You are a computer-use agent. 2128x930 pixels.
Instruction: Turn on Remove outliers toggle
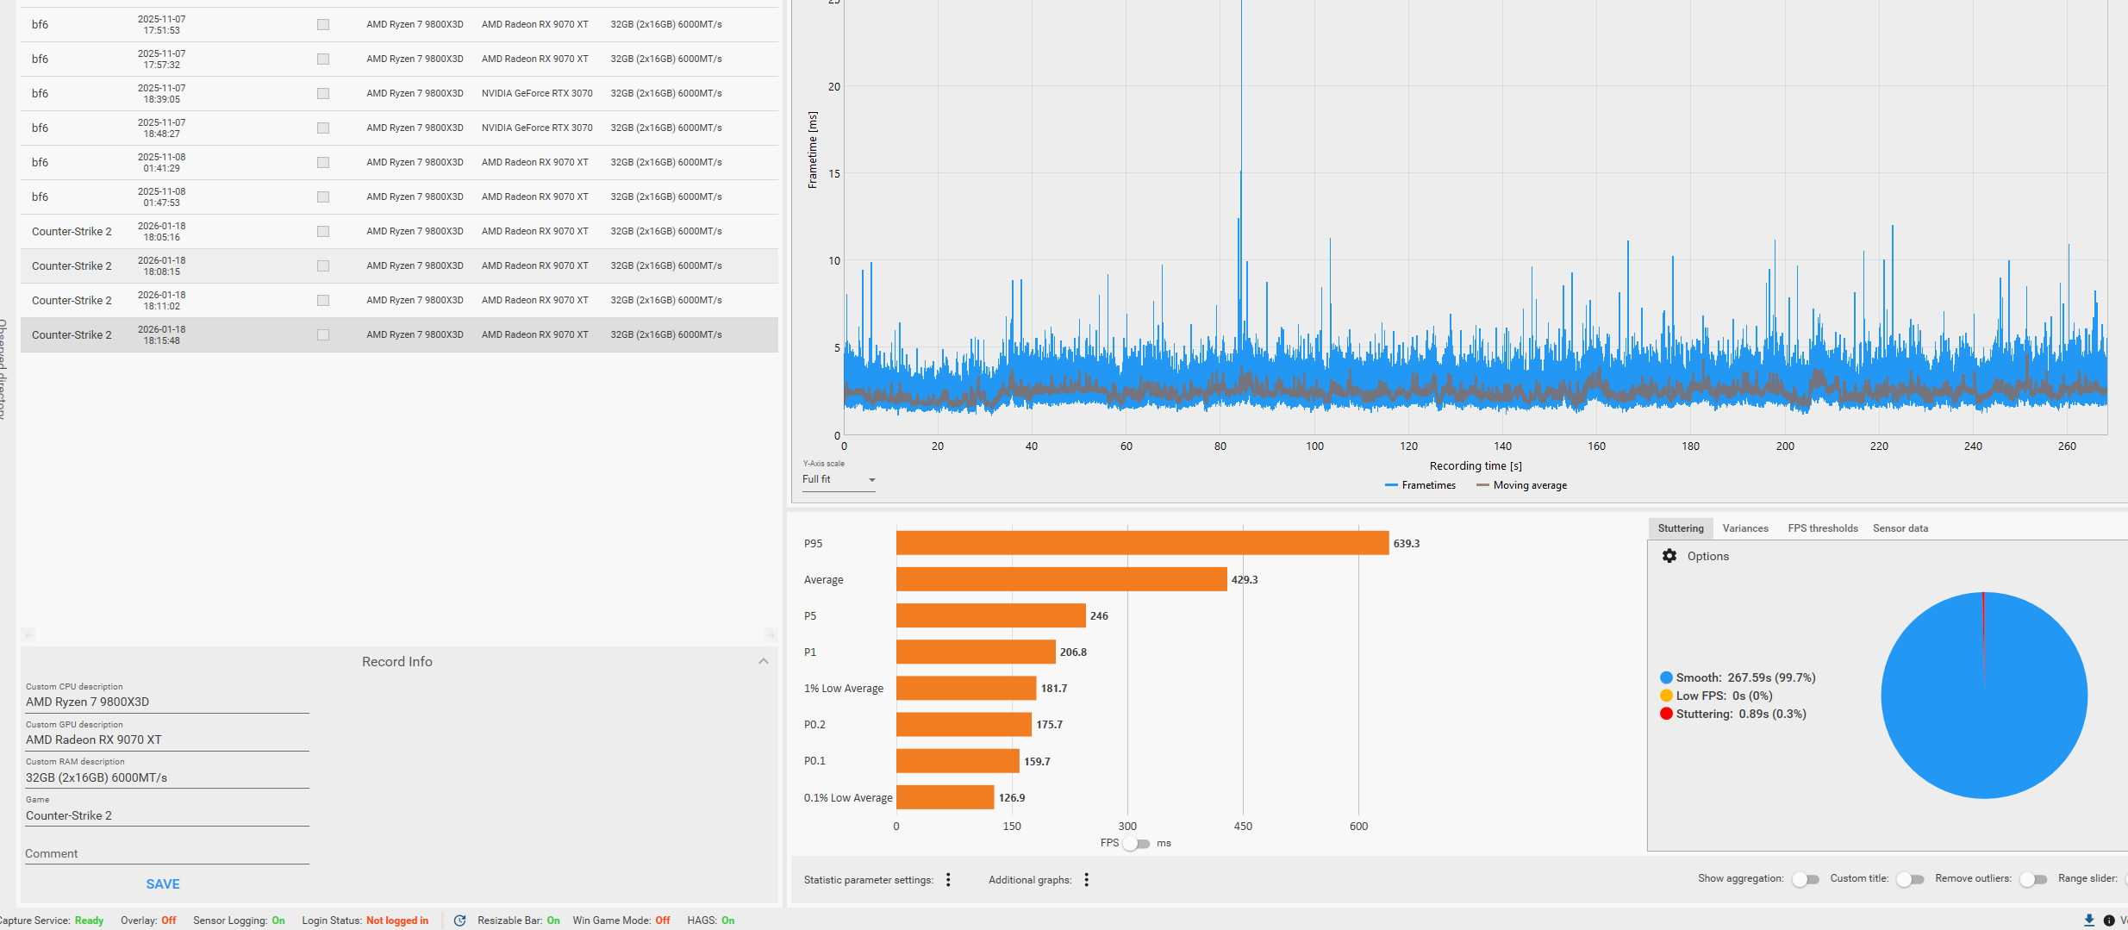[x=2032, y=879]
